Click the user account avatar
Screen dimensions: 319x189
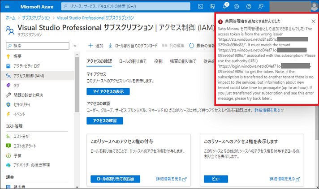tap(315, 7)
